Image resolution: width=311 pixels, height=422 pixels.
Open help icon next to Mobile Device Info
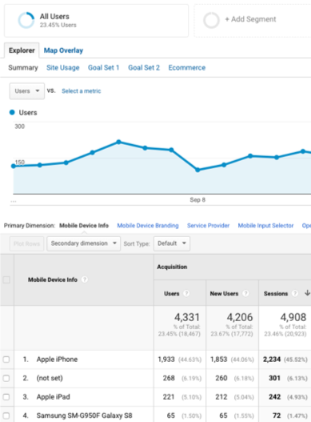tap(85, 279)
